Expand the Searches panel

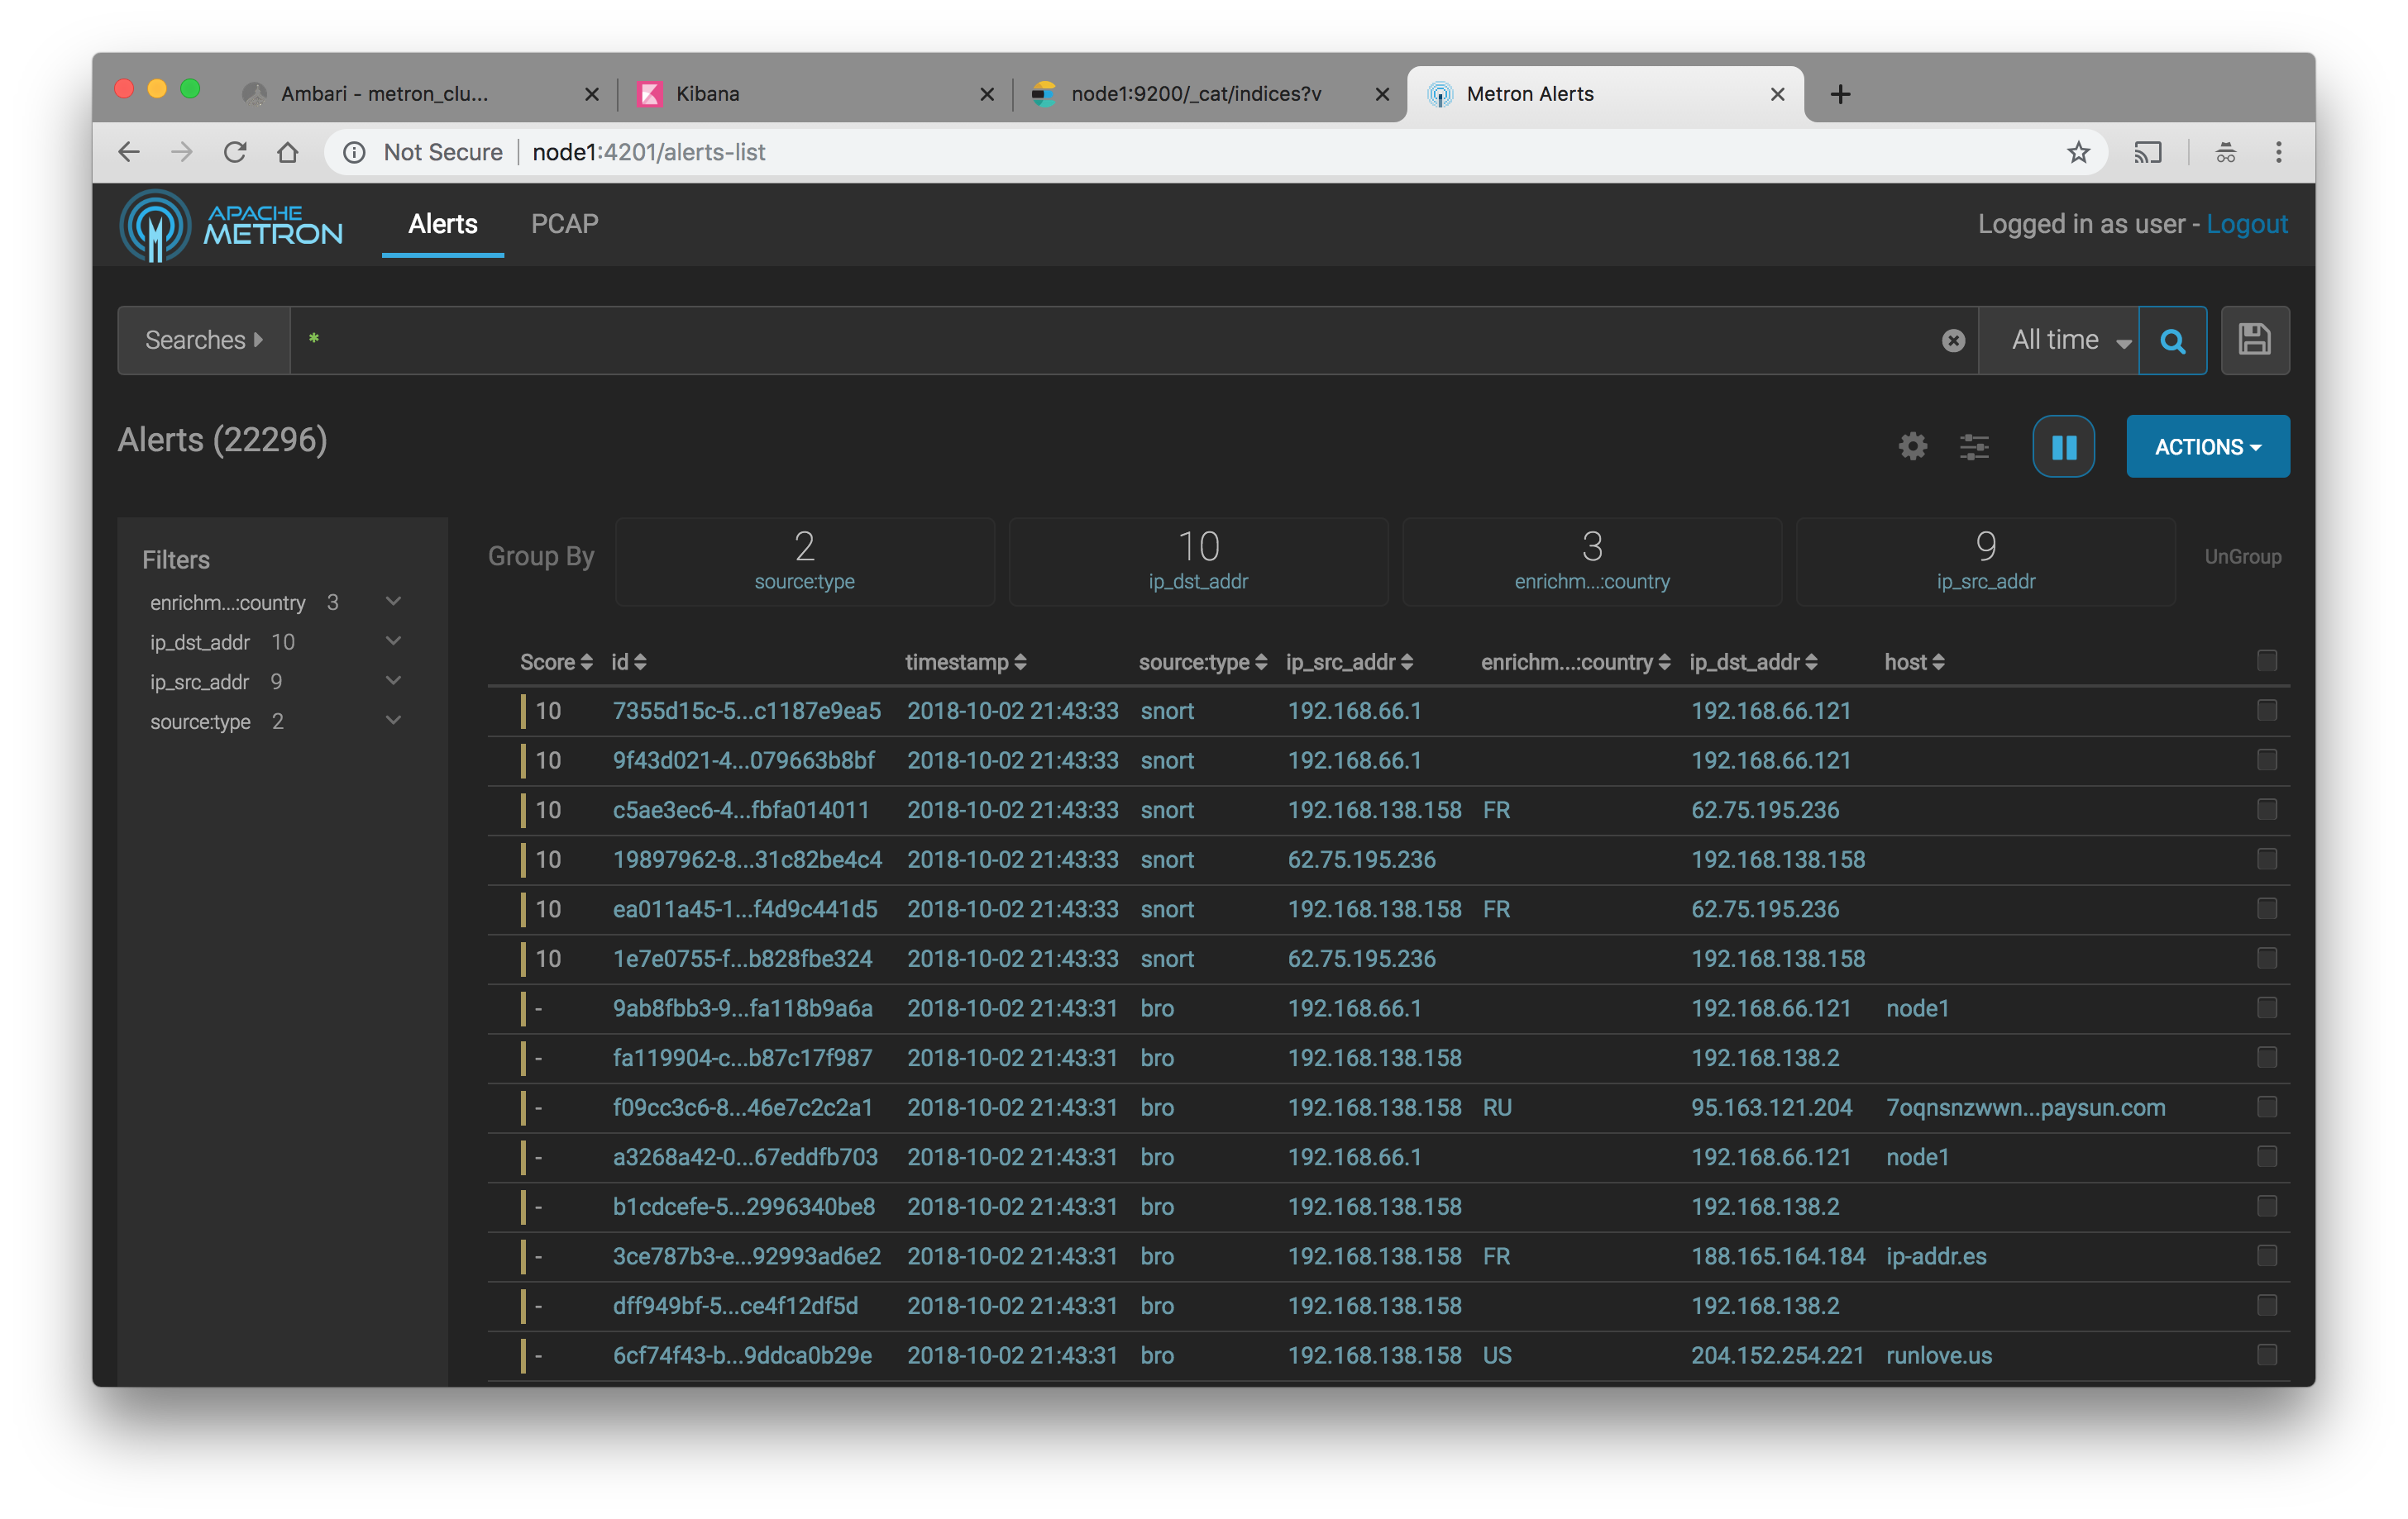click(204, 340)
